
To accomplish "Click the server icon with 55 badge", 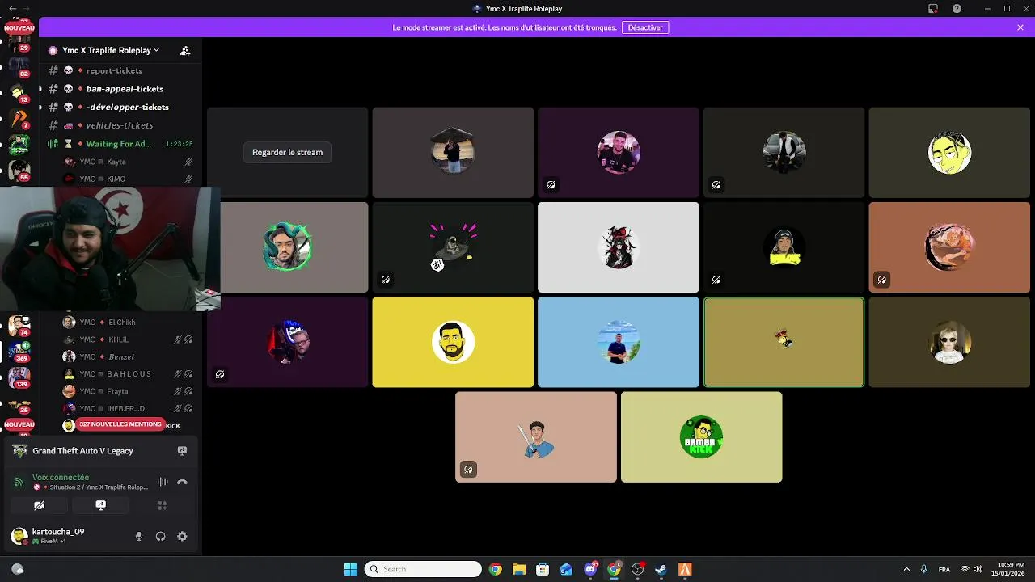I will pyautogui.click(x=19, y=171).
